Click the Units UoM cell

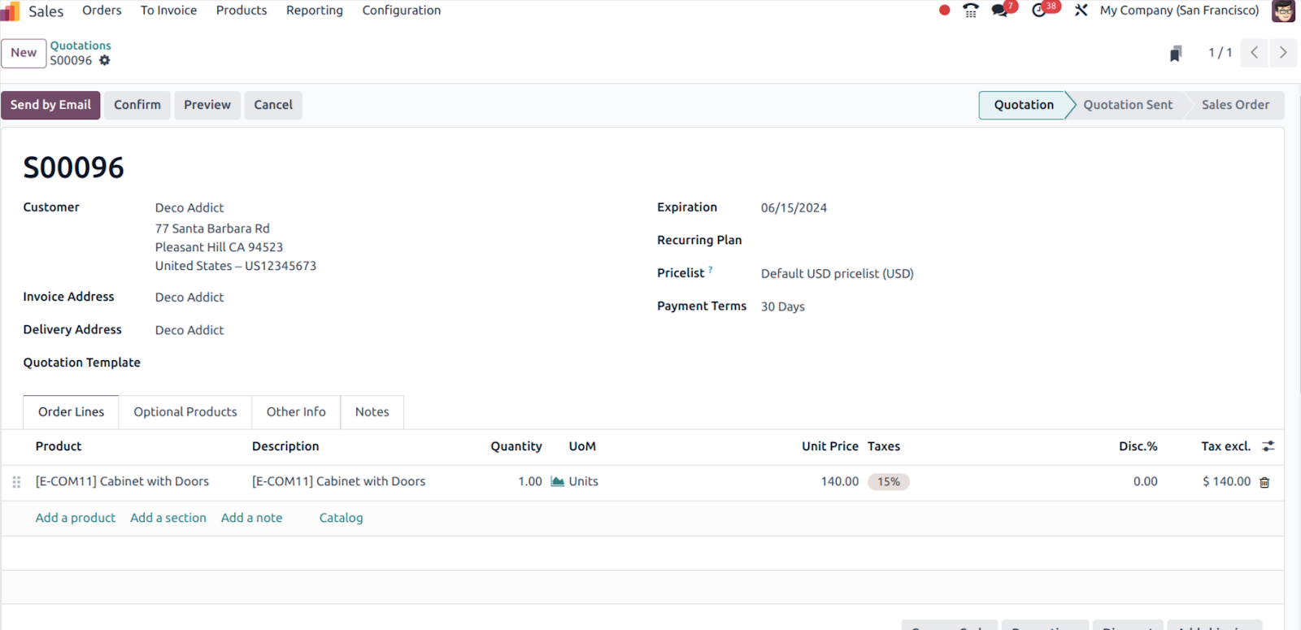[583, 481]
